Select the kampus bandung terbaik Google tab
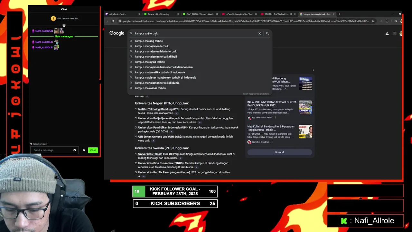This screenshot has height=232, width=412. pyautogui.click(x=317, y=14)
